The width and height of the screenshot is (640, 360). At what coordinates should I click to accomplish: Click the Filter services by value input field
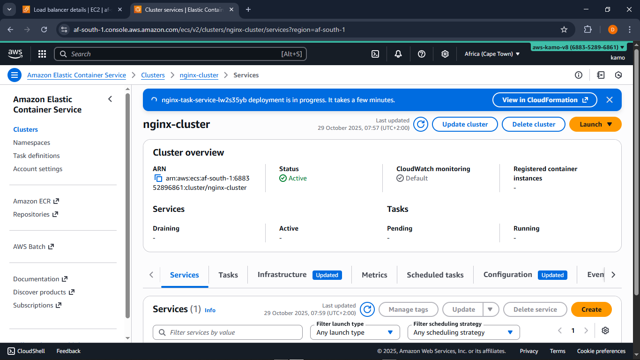(x=227, y=332)
